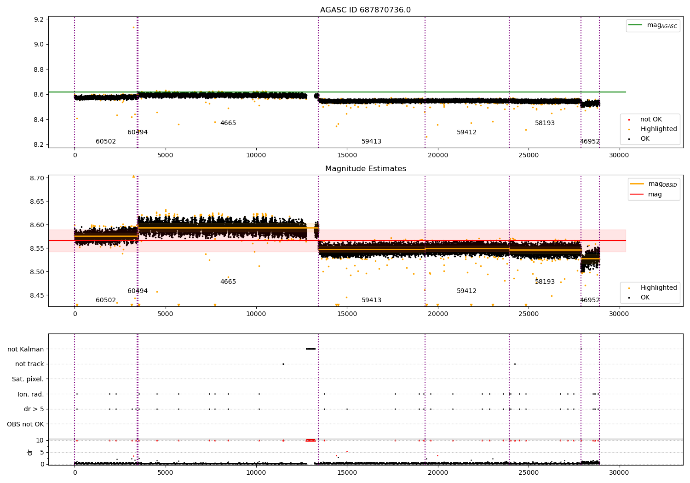The width and height of the screenshot is (690, 483).
Task: Click obsid label 60494 in the top plot
Action: pos(138,132)
